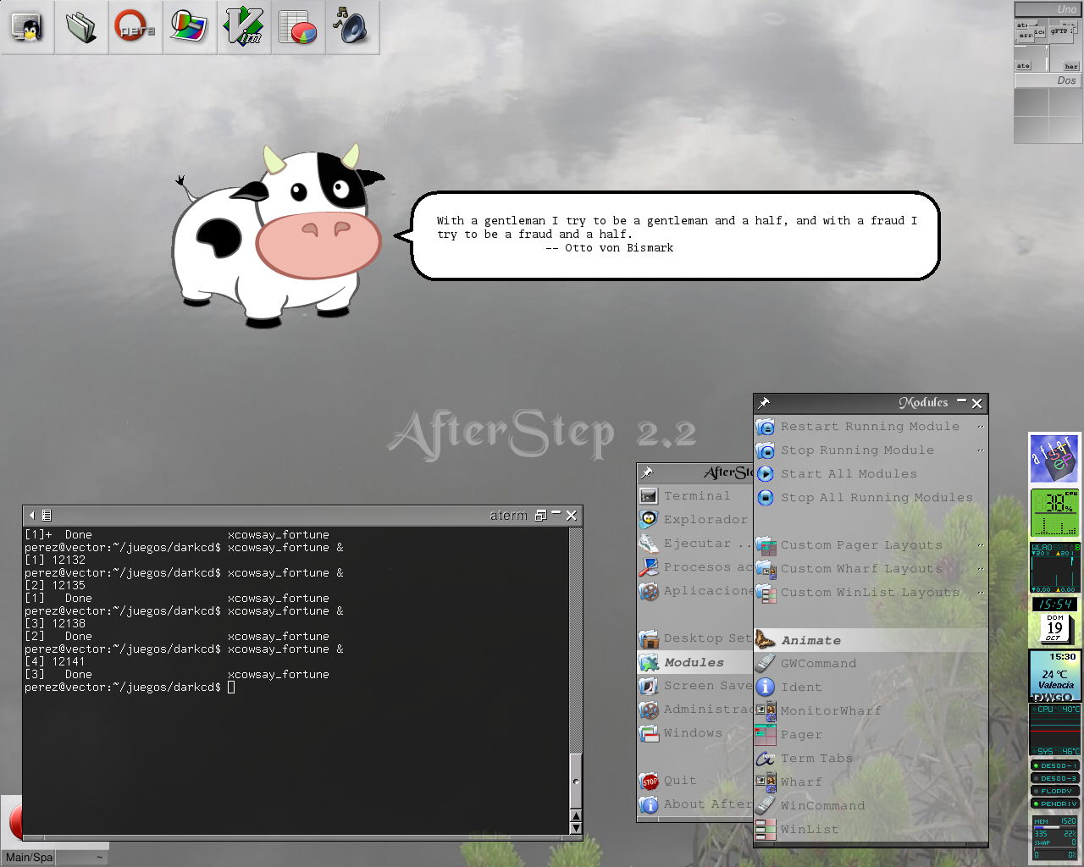
Task: Click the 15:54 digital clock applet
Action: point(1054,605)
